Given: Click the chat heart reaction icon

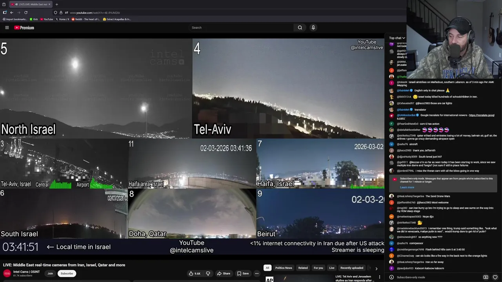Looking at the screenshot, I should coord(495,277).
